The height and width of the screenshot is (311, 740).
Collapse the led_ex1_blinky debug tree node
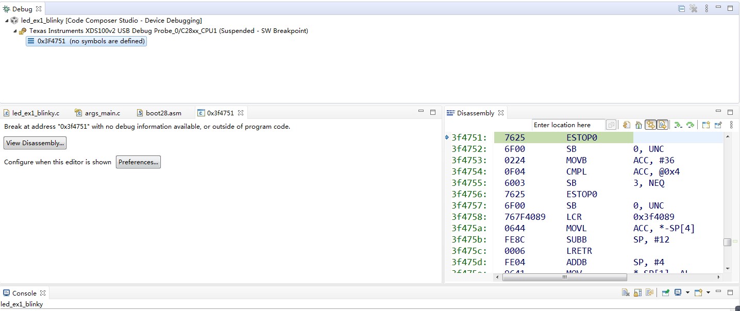click(x=7, y=21)
